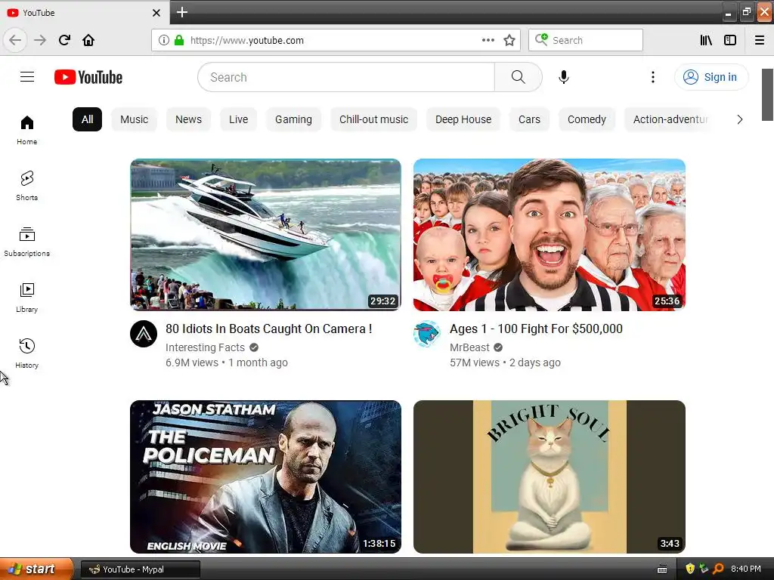Reload the current page

click(64, 40)
